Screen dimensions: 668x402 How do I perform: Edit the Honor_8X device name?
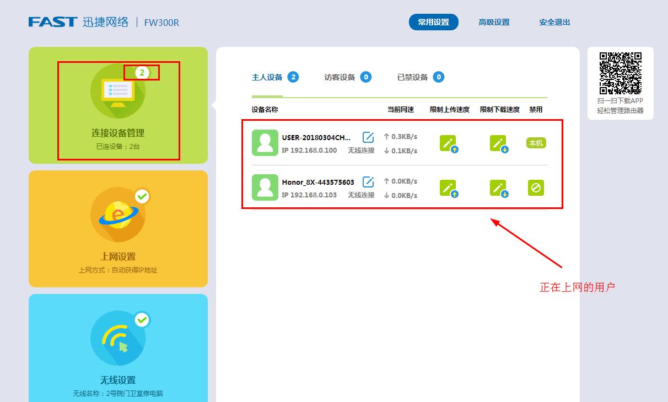[x=368, y=181]
